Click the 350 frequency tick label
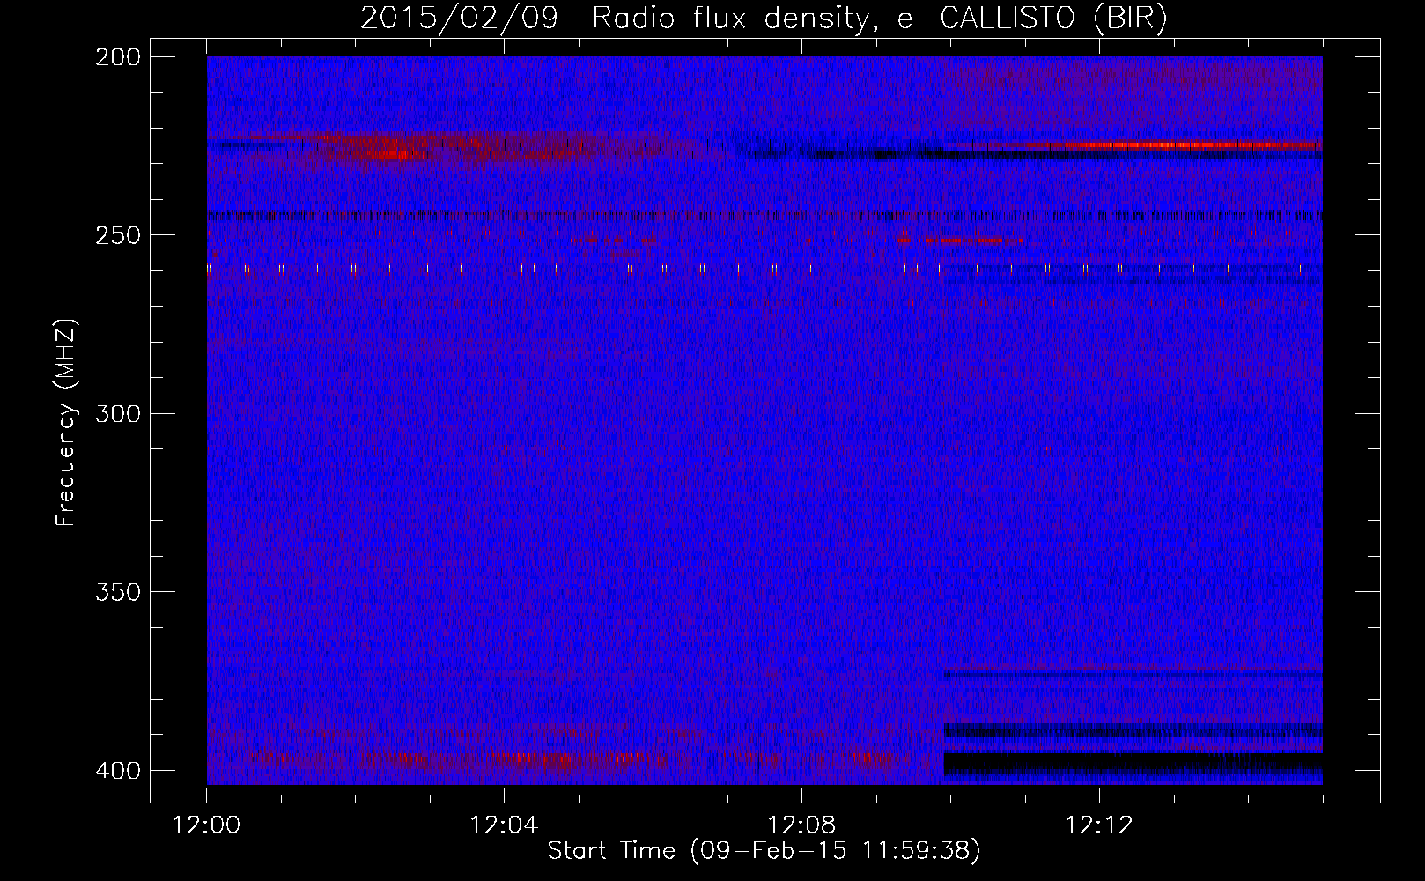 tap(118, 591)
